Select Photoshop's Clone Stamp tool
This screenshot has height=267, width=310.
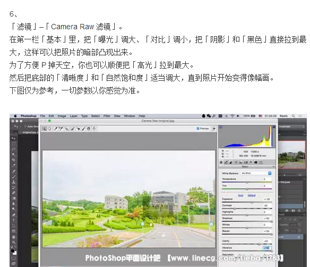(13, 182)
